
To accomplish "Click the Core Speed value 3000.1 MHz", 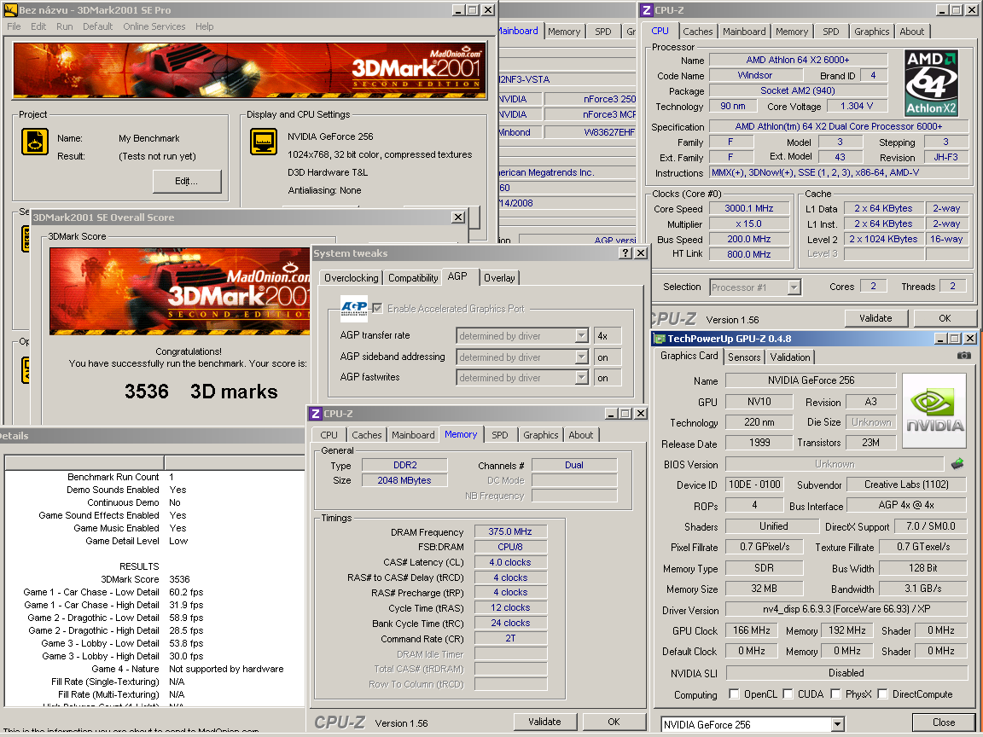I will click(x=748, y=208).
